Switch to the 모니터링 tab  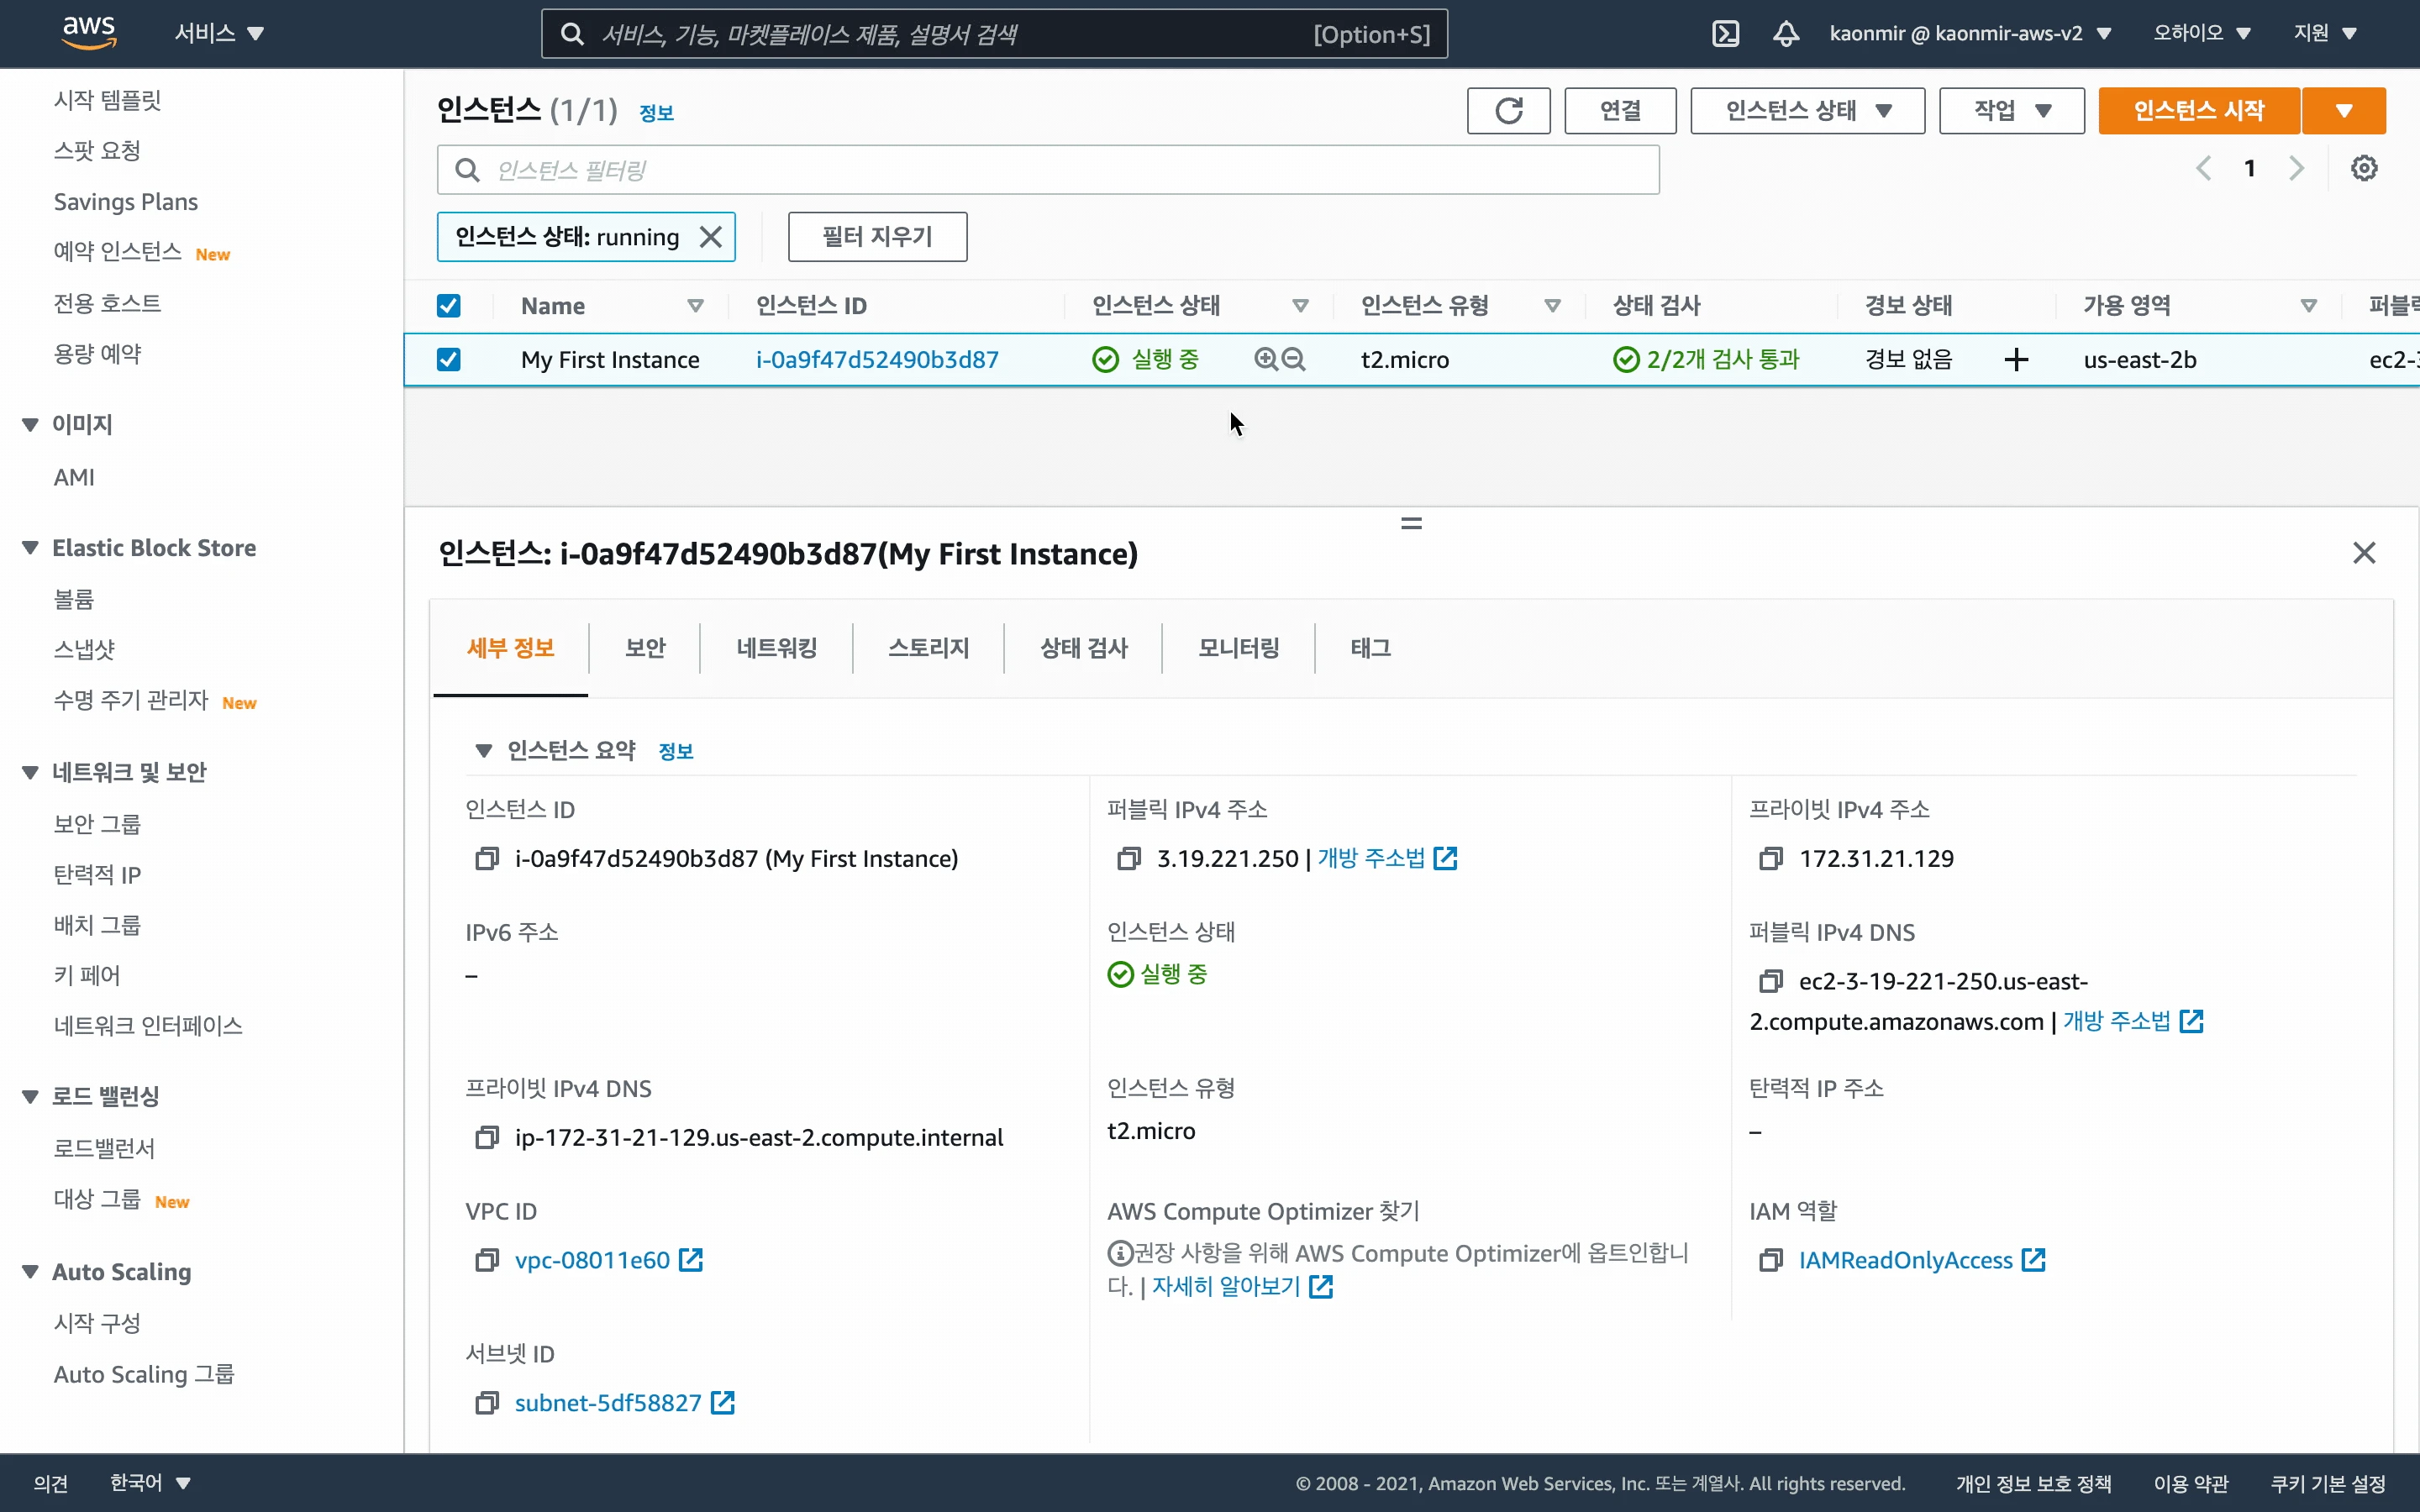[x=1239, y=648]
